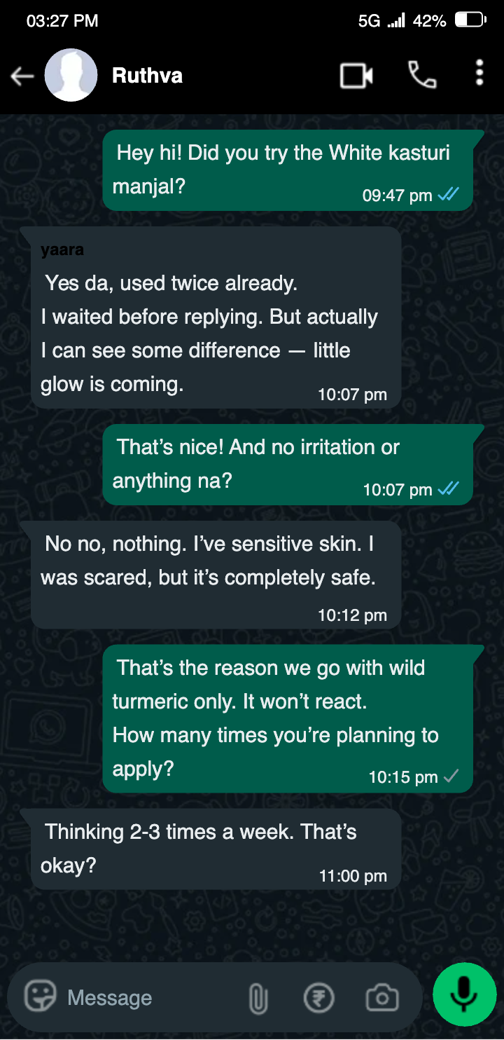Select the 'wild turmeric only' sent message
This screenshot has height=1040, width=504.
tap(288, 718)
